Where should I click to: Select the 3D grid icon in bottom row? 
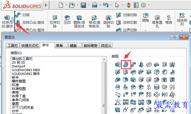click(x=172, y=110)
